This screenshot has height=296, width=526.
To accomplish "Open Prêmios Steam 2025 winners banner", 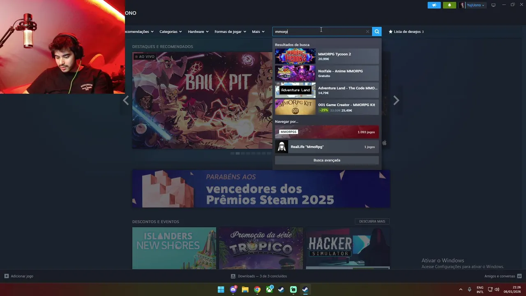I will click(x=261, y=189).
